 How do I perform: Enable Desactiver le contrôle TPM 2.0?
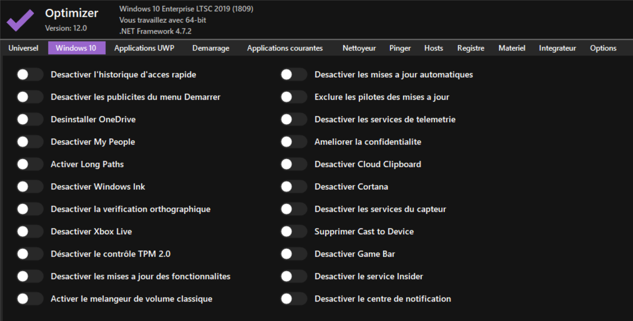click(x=30, y=254)
